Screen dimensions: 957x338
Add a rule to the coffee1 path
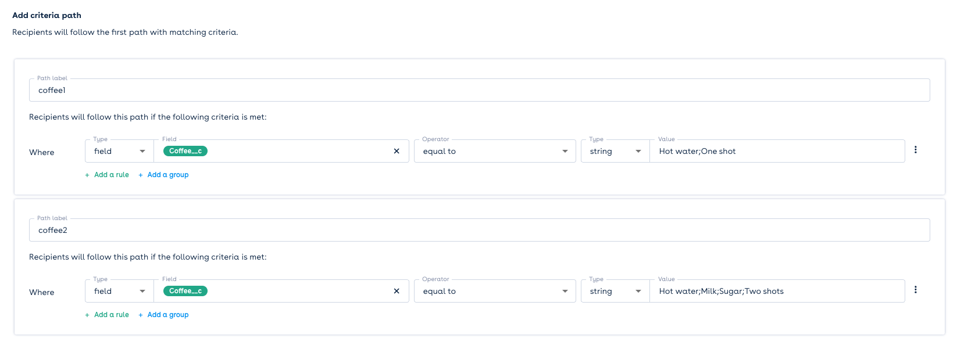107,175
